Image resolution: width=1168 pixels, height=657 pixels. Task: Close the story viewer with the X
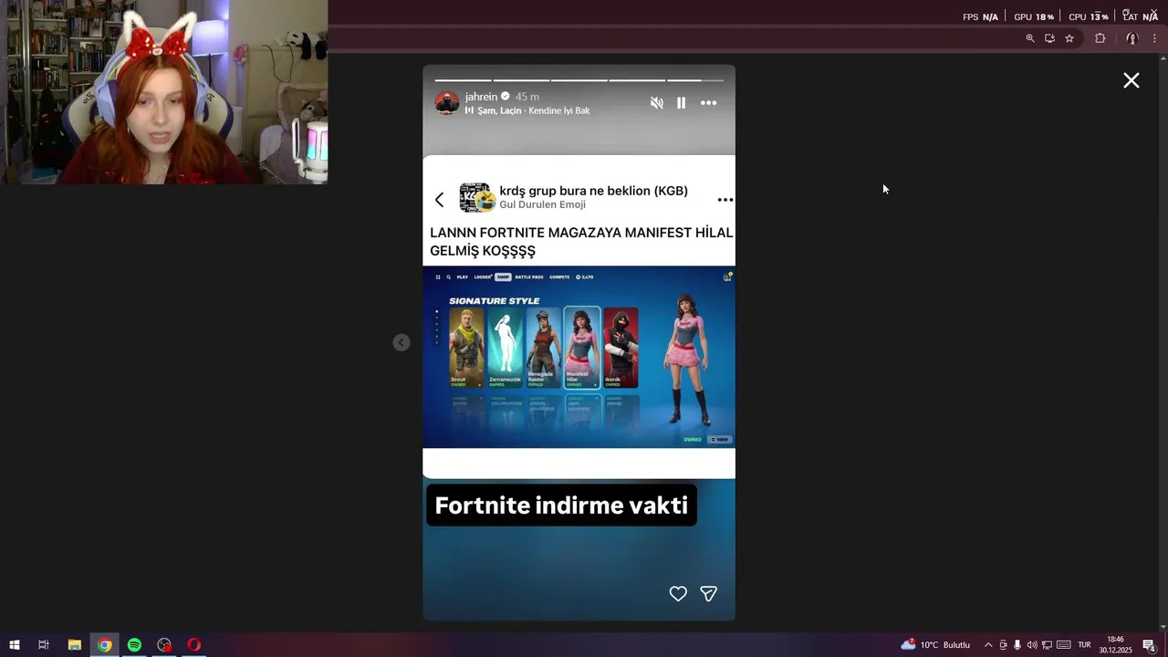1131,80
